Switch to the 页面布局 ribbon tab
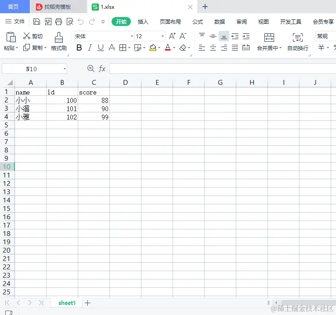 point(170,22)
